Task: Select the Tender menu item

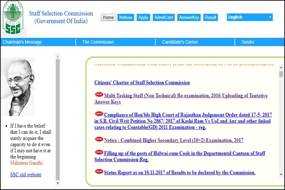Action: point(248,42)
